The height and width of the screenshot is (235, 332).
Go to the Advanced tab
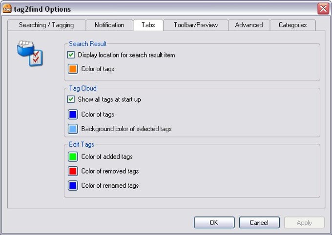249,25
